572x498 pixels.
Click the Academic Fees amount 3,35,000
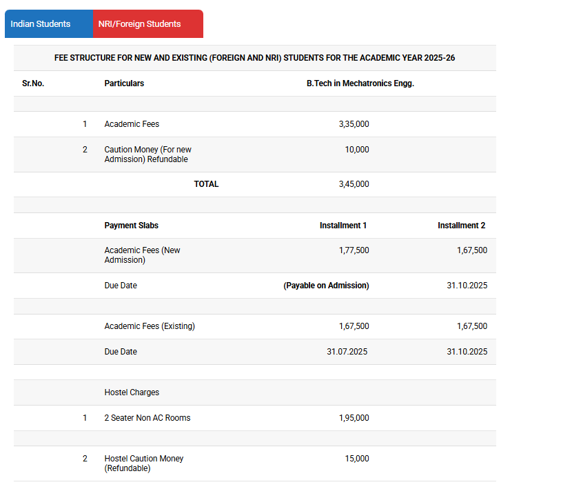[x=354, y=124]
